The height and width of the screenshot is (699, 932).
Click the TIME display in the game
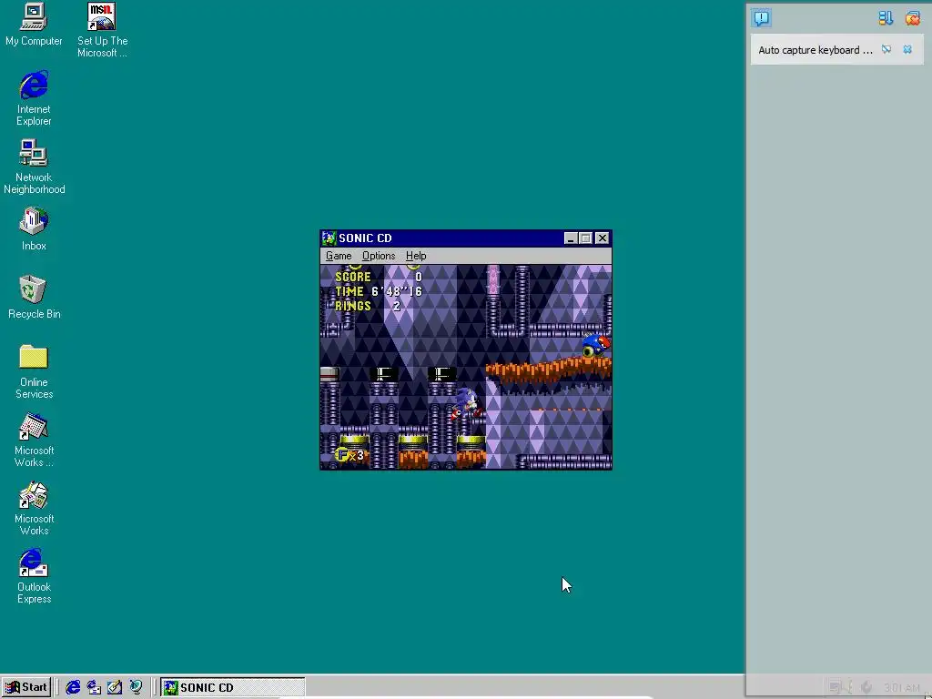pyautogui.click(x=379, y=291)
